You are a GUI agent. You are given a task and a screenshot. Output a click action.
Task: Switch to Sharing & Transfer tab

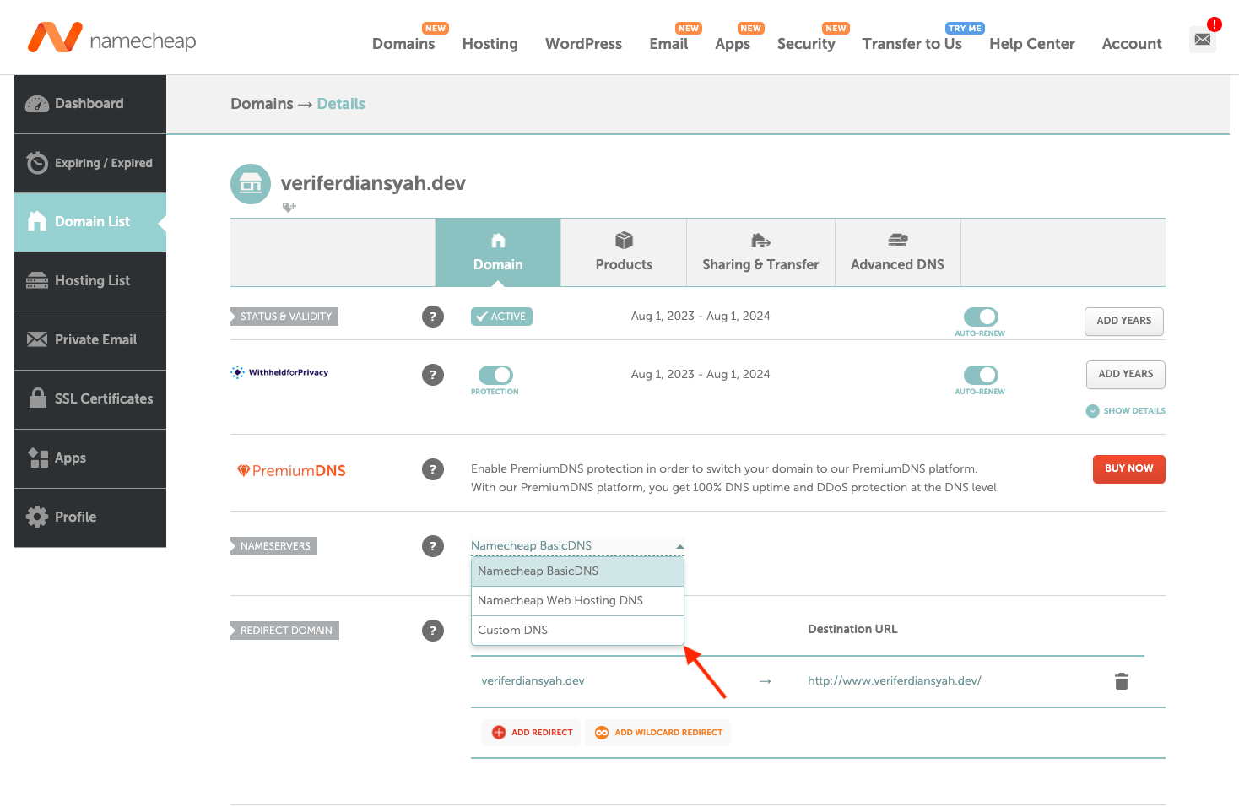click(760, 252)
